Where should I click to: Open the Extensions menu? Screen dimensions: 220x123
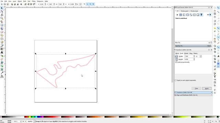(x=40, y=1)
